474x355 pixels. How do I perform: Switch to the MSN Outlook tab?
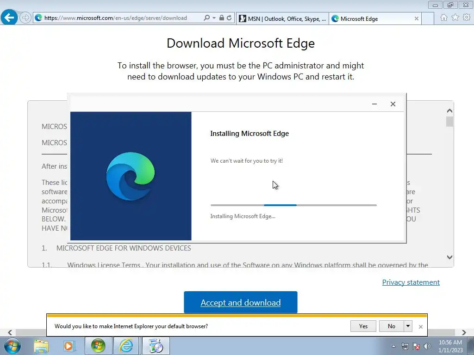pyautogui.click(x=282, y=18)
